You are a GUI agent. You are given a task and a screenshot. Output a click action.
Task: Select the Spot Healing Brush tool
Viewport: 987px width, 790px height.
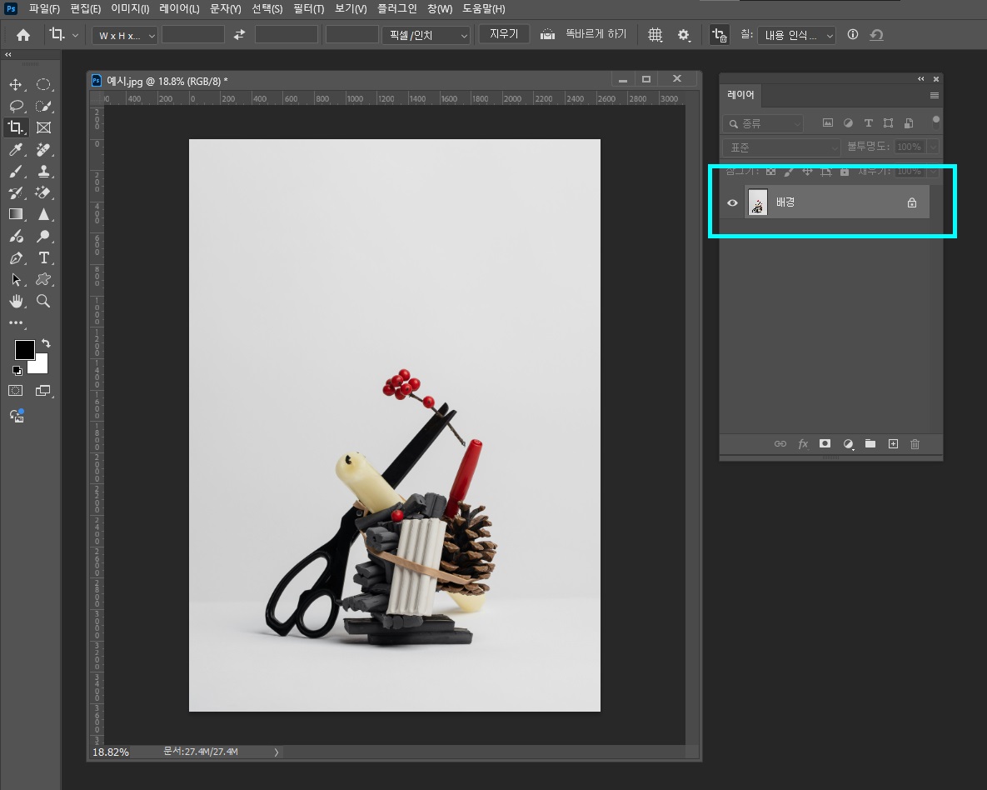coord(43,149)
